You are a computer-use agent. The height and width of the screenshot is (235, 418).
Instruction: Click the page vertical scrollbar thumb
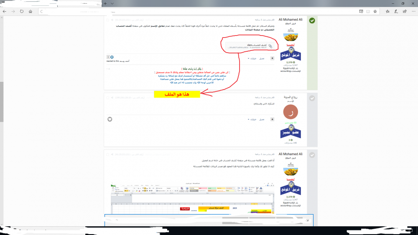[x=2, y=102]
